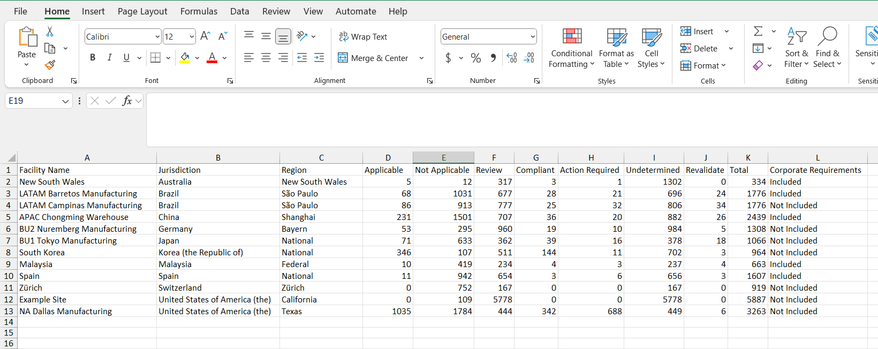The width and height of the screenshot is (878, 349).
Task: Apply the yellow fill color
Action: coord(185,58)
